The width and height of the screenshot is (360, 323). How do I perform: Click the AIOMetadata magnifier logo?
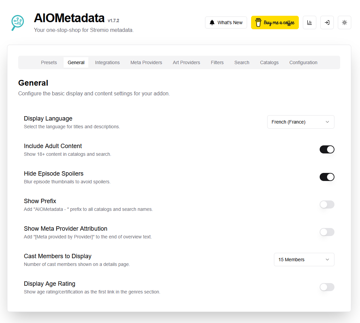[17, 23]
